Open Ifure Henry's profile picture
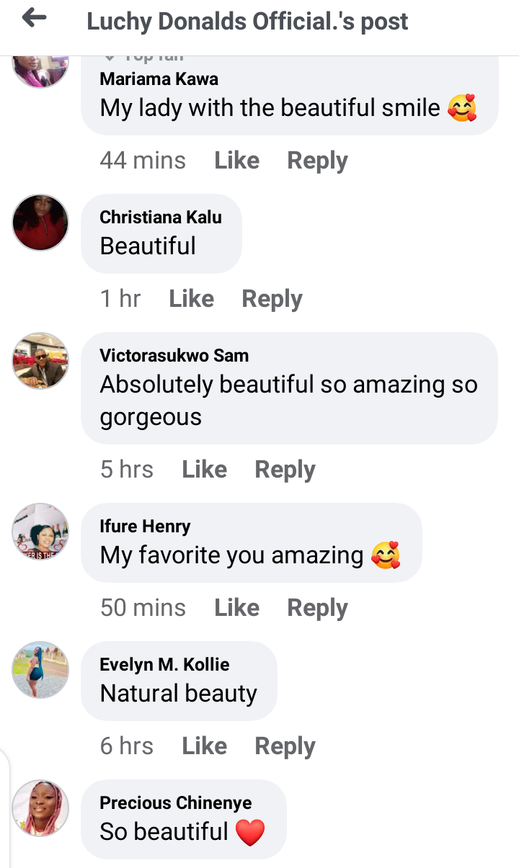 (40, 532)
